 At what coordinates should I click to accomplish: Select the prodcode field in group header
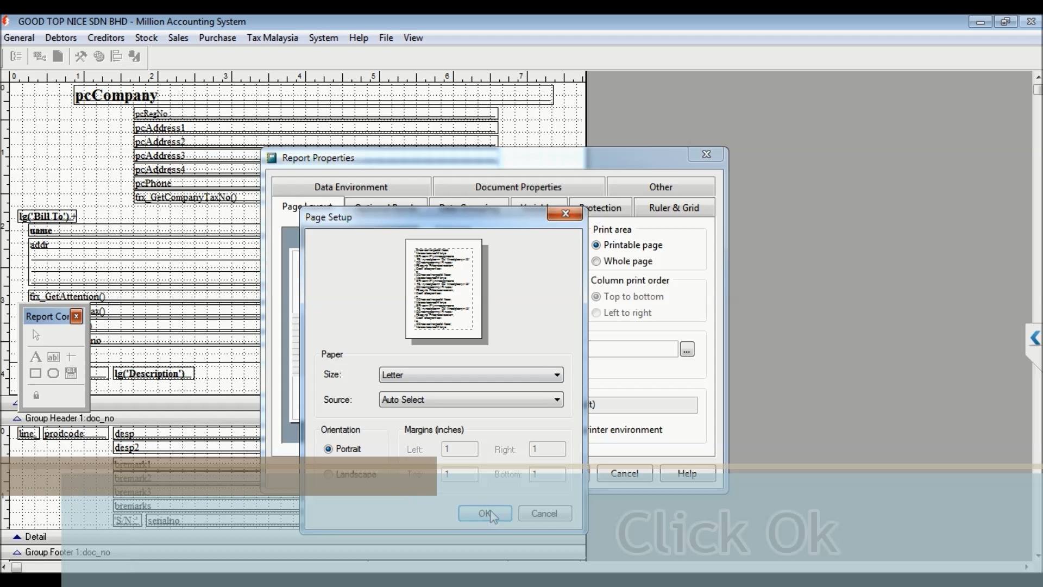point(76,433)
